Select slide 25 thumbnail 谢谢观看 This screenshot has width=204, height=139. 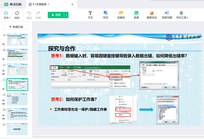coord(17,129)
